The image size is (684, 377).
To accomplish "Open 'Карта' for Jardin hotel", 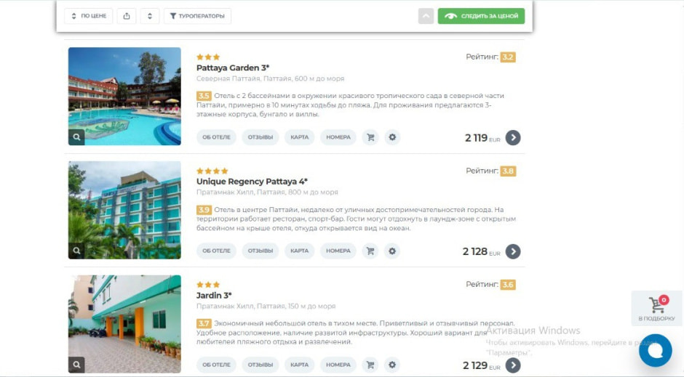I will [299, 365].
